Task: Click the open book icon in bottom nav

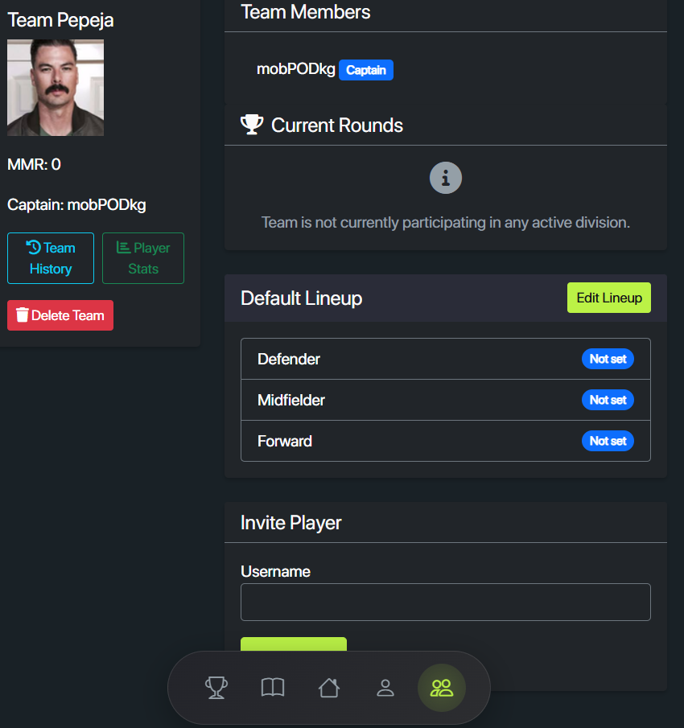Action: 273,688
